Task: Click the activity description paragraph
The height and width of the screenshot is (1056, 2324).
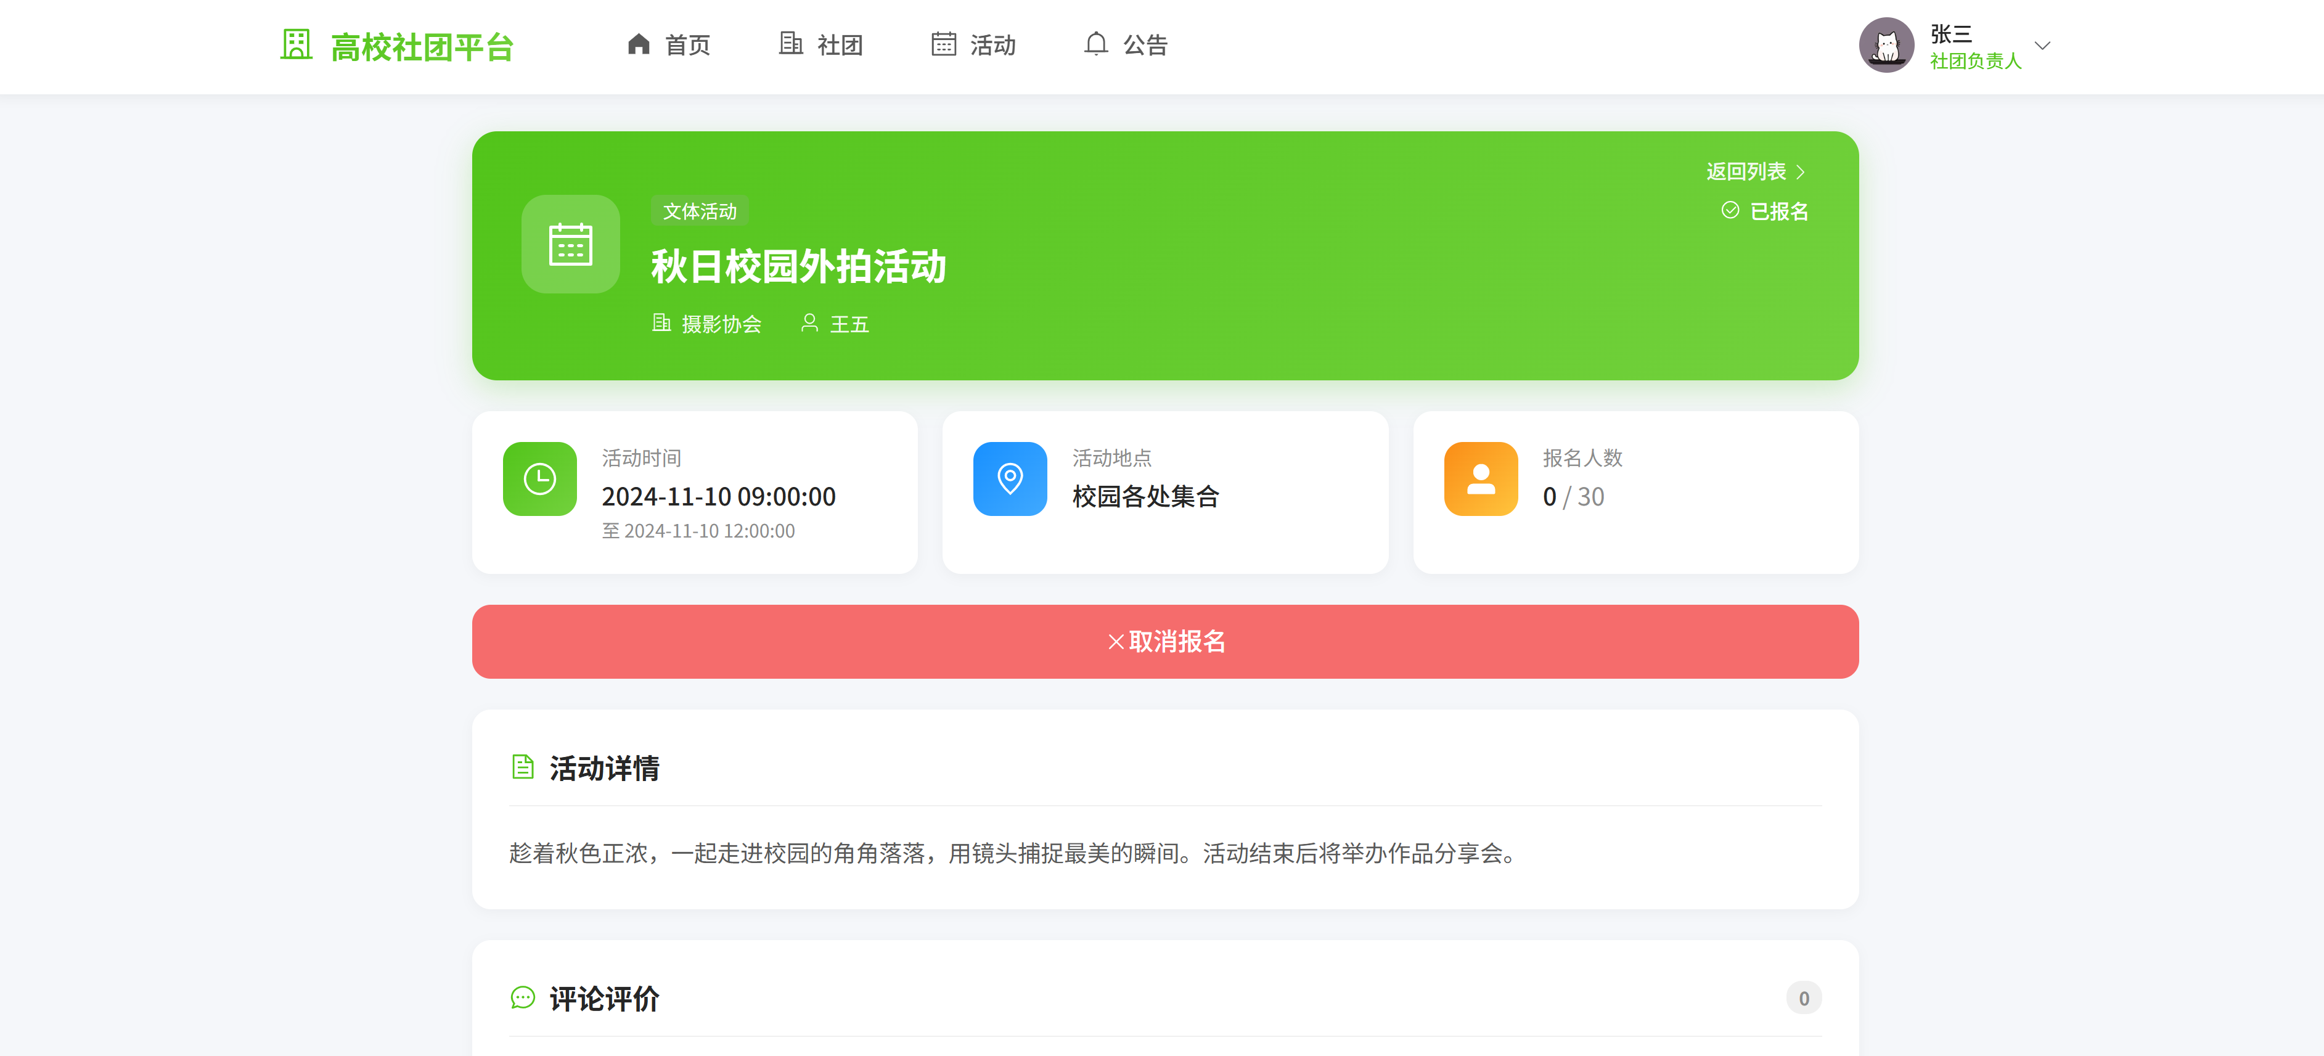Action: click(1016, 853)
